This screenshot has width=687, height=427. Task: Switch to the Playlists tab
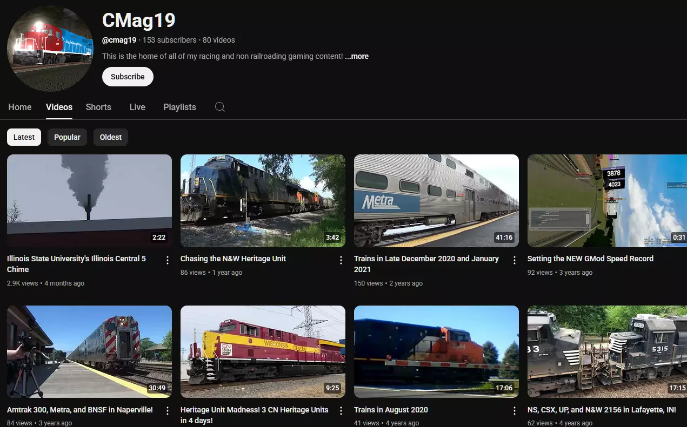point(179,107)
